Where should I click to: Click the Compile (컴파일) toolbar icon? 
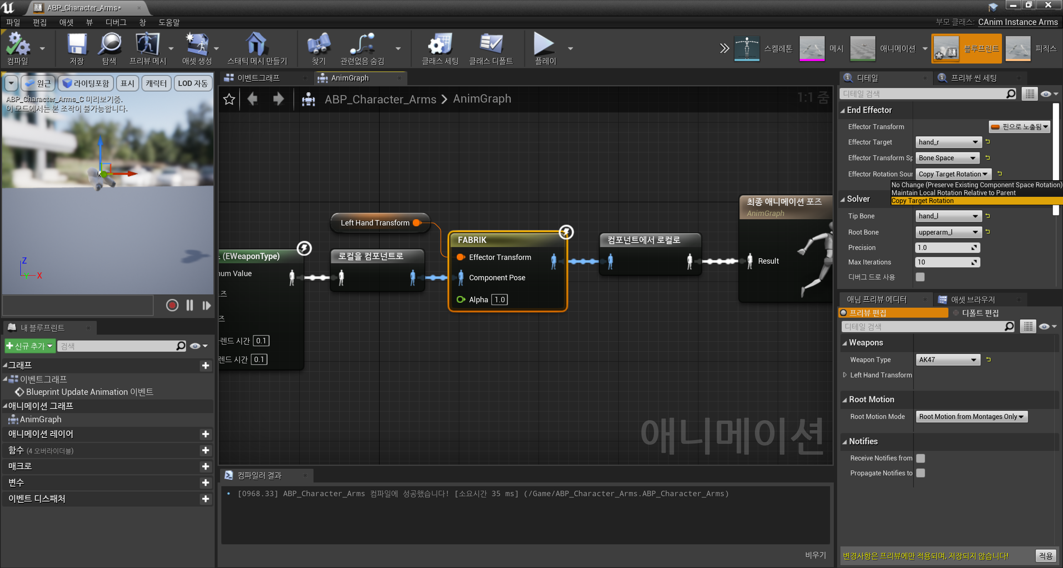pyautogui.click(x=17, y=44)
